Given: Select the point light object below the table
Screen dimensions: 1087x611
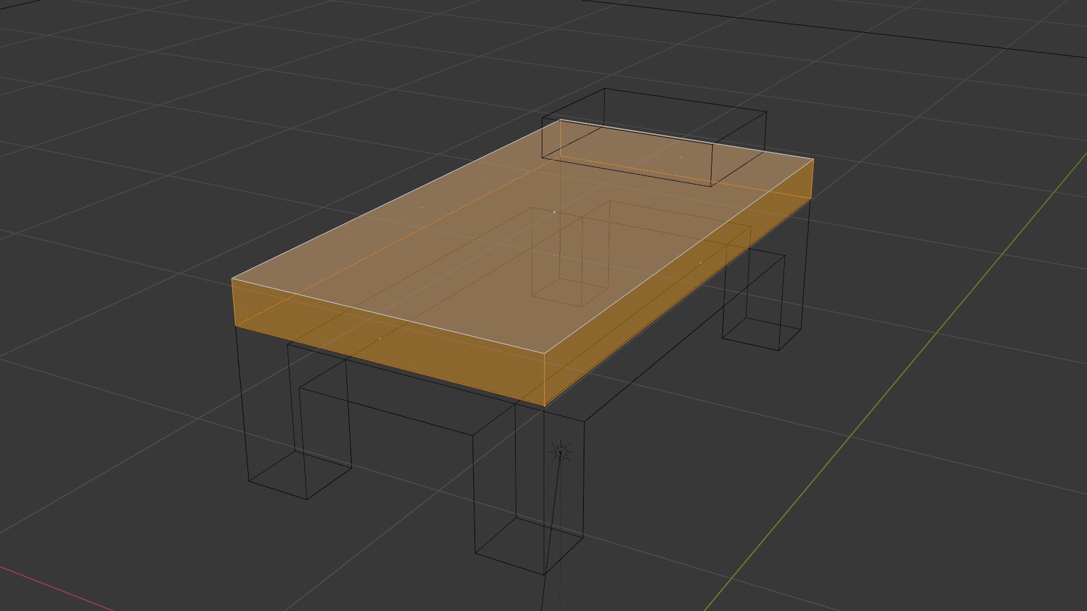Looking at the screenshot, I should [560, 451].
